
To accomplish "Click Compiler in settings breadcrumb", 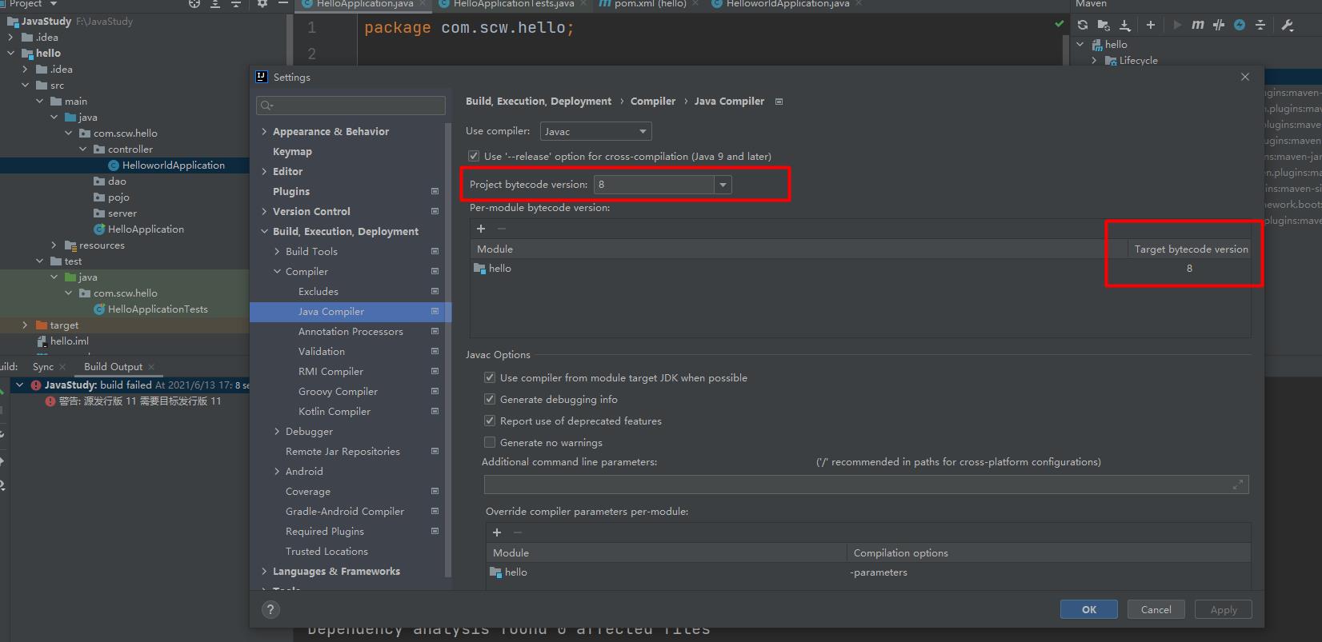I will pyautogui.click(x=653, y=102).
